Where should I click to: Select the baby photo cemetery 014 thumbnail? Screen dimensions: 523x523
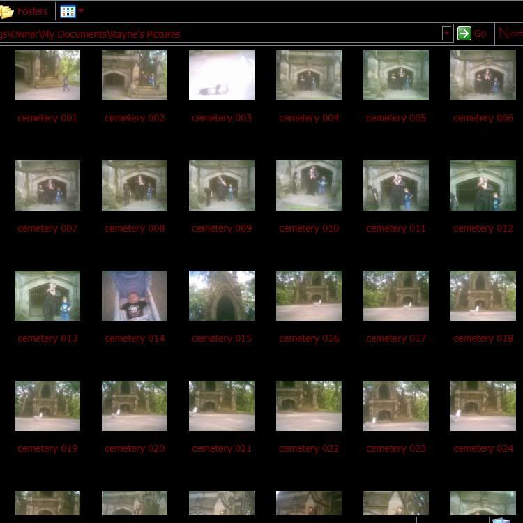(135, 296)
